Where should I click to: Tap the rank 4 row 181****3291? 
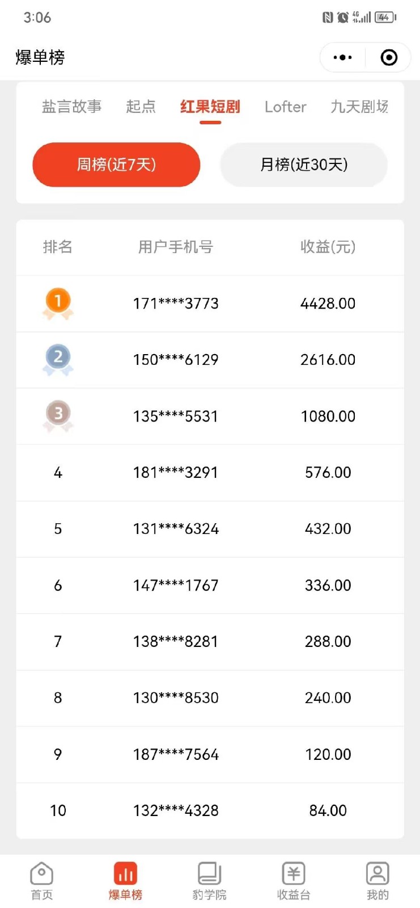point(176,472)
